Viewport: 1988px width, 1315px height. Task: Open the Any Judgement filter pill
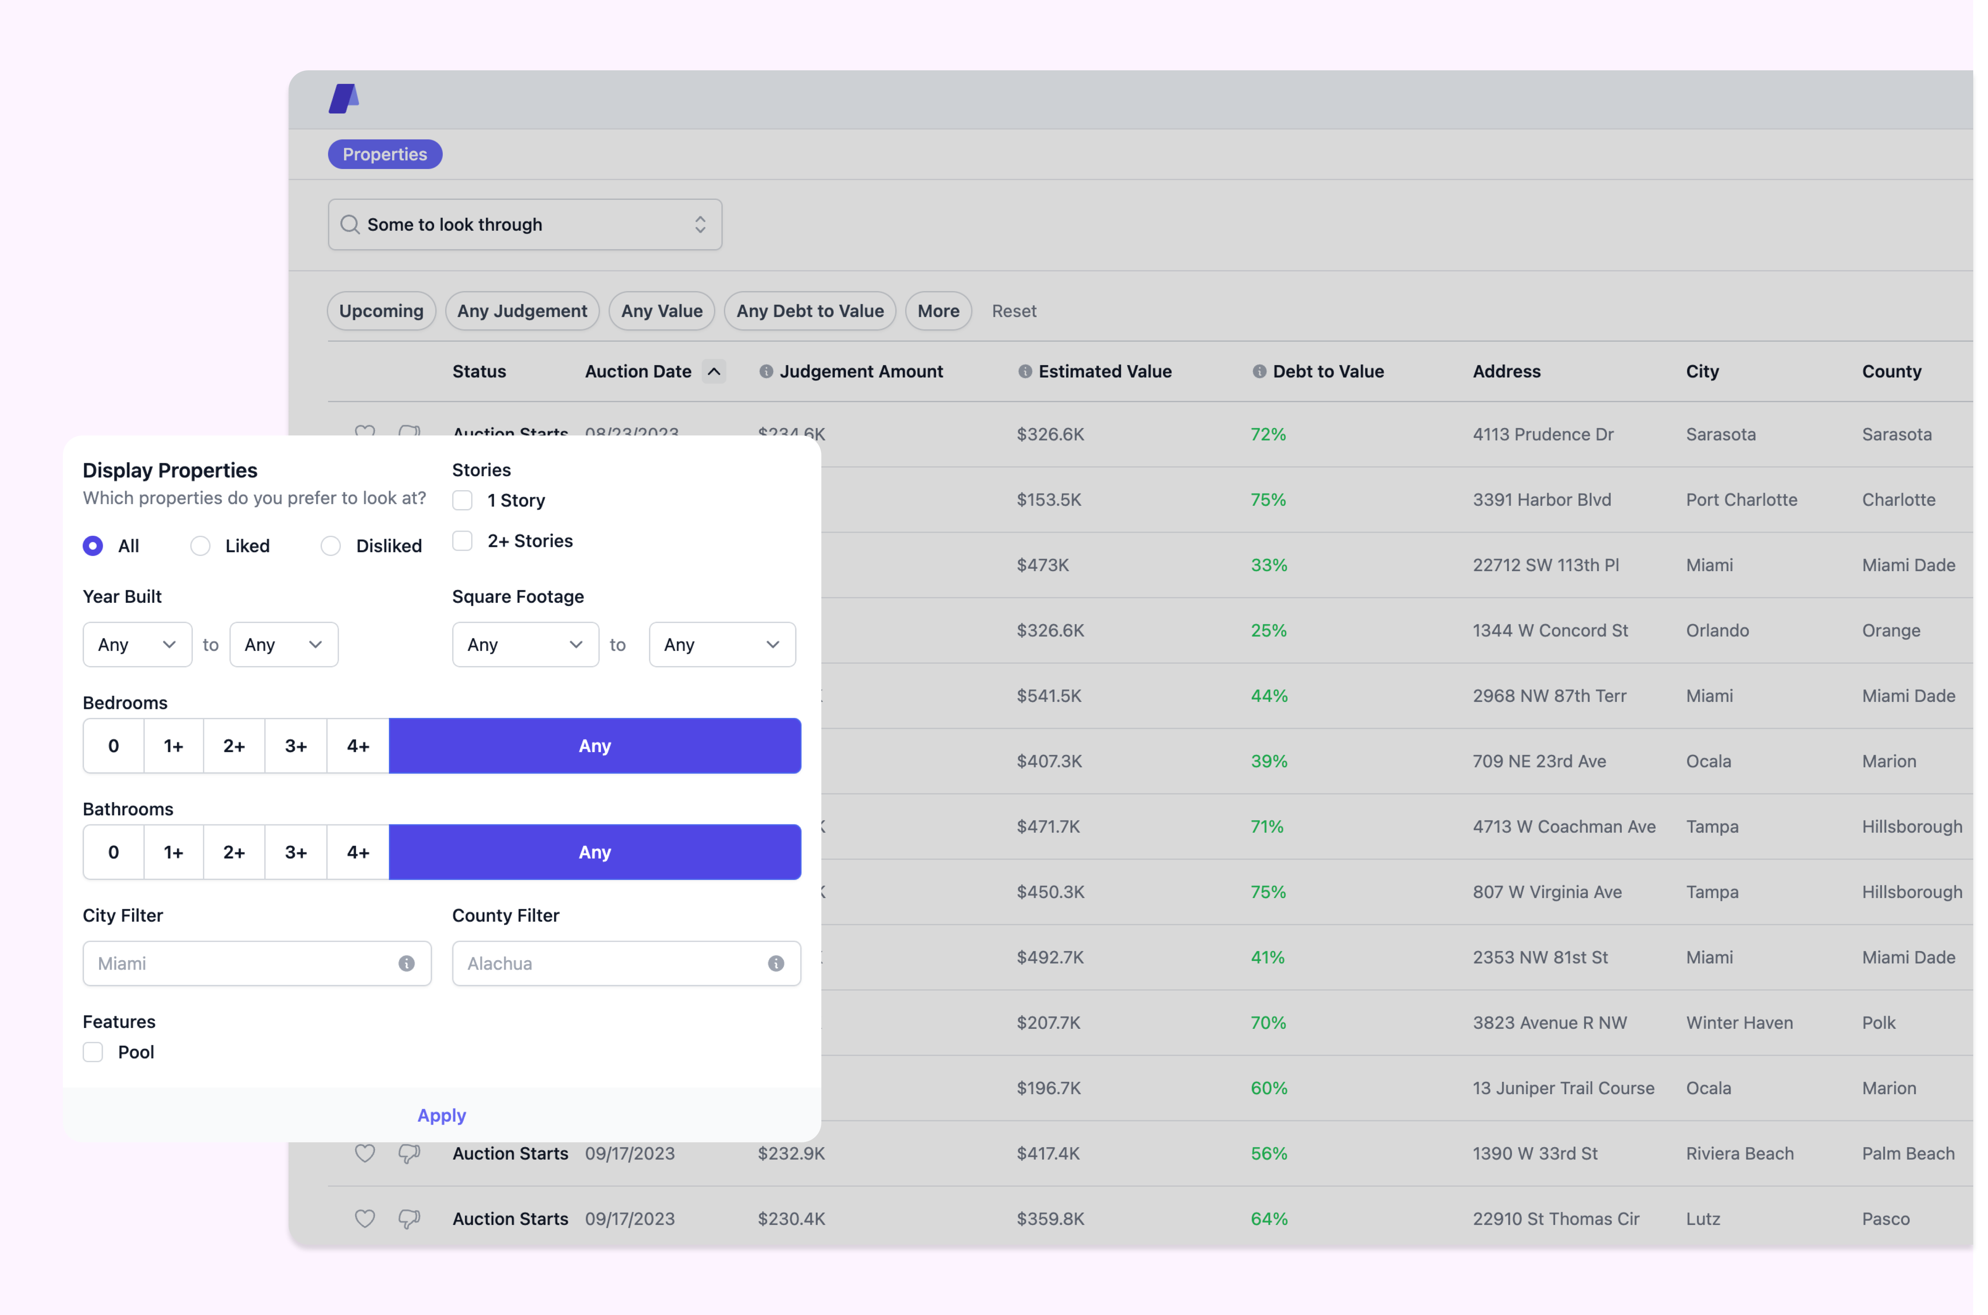[x=522, y=311]
